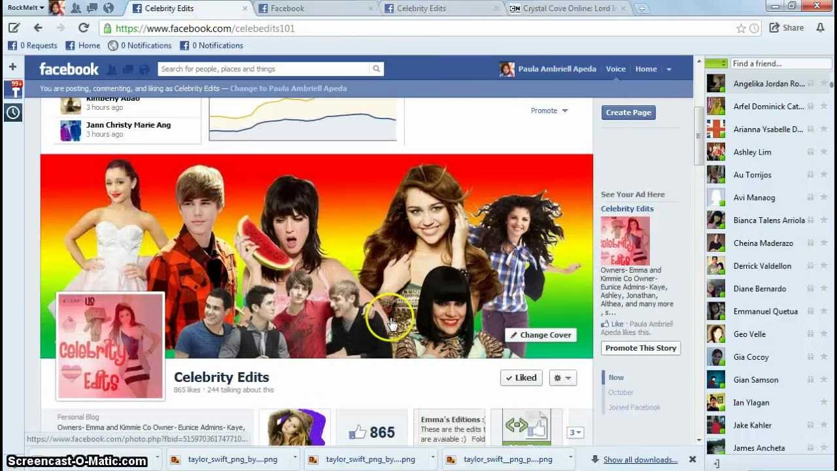Click the facebook logo
This screenshot has height=471, width=837.
(69, 69)
